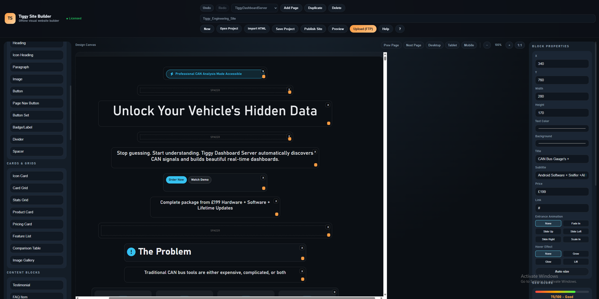Open the Help button

click(385, 29)
